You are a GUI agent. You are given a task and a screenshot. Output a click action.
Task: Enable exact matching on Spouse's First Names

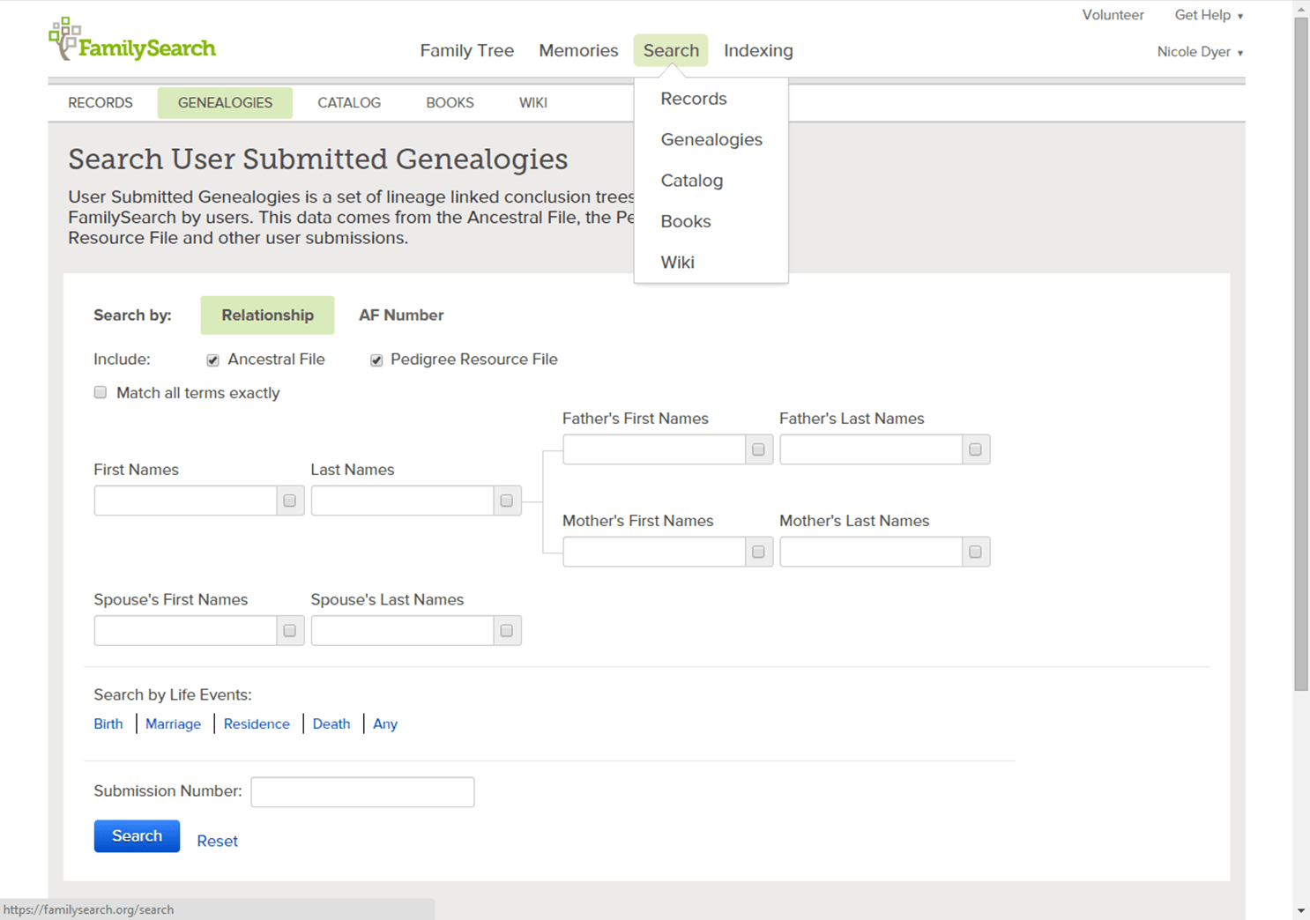pyautogui.click(x=289, y=630)
